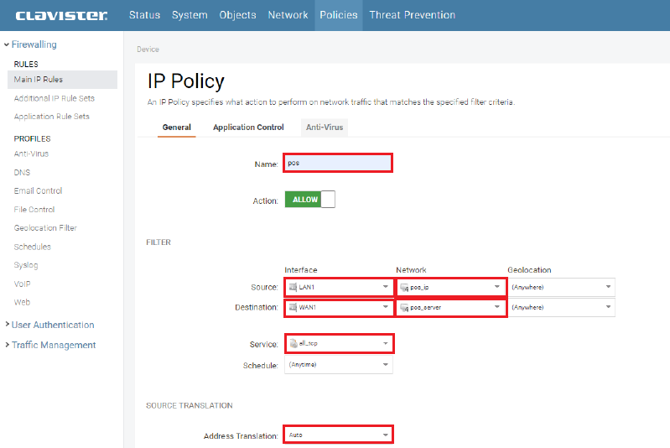Click the WAN1 interface icon in Destination

[293, 308]
